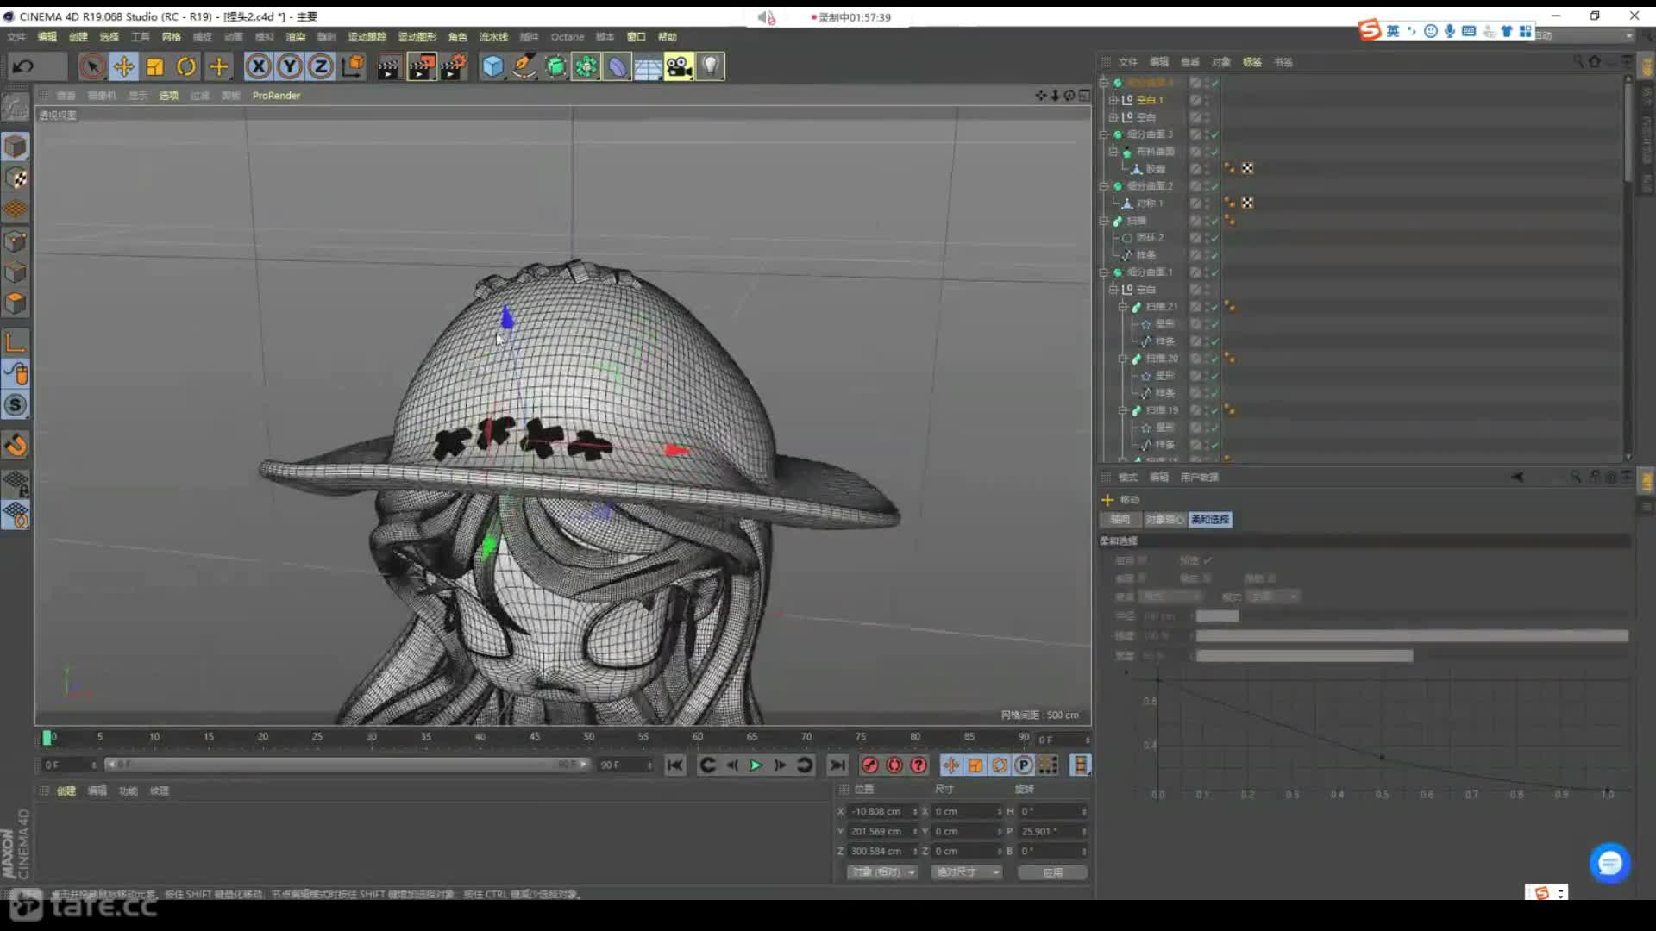The width and height of the screenshot is (1656, 931).
Task: Select the Live Selection tool
Action: 92,66
